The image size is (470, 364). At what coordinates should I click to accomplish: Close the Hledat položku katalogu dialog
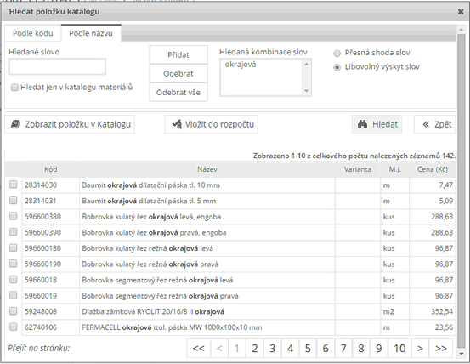[x=461, y=12]
